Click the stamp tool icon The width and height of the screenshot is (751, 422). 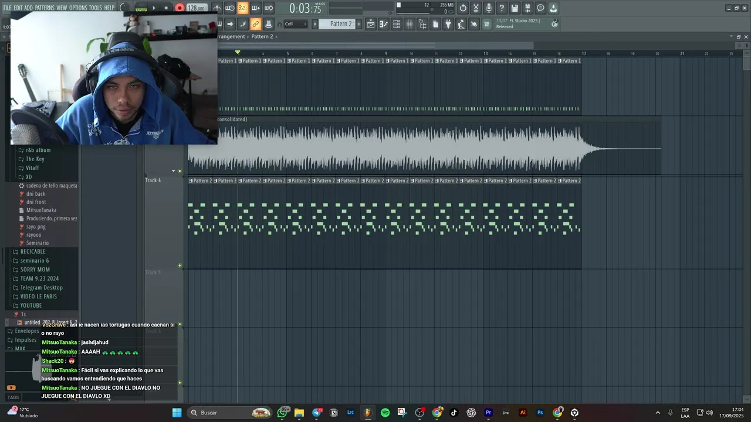(268, 24)
